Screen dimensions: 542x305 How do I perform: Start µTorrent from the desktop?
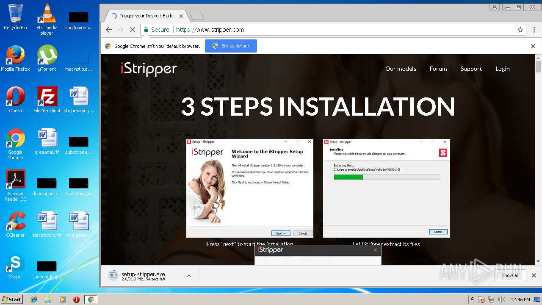[x=47, y=58]
